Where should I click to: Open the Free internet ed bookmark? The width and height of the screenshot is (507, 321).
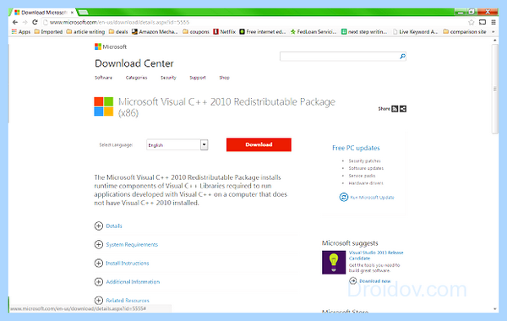[263, 32]
